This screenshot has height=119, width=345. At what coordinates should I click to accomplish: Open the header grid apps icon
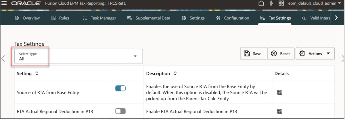point(281,4)
